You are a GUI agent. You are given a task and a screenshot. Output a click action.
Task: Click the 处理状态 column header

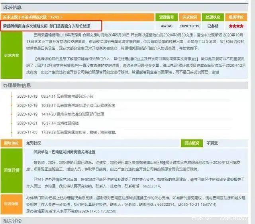click(x=213, y=17)
